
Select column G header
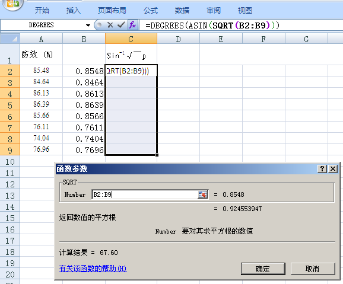[x=306, y=39]
